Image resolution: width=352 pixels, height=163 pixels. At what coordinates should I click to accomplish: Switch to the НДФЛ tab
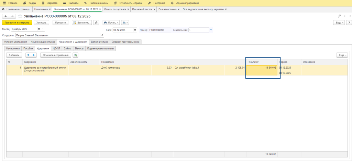[56, 48]
